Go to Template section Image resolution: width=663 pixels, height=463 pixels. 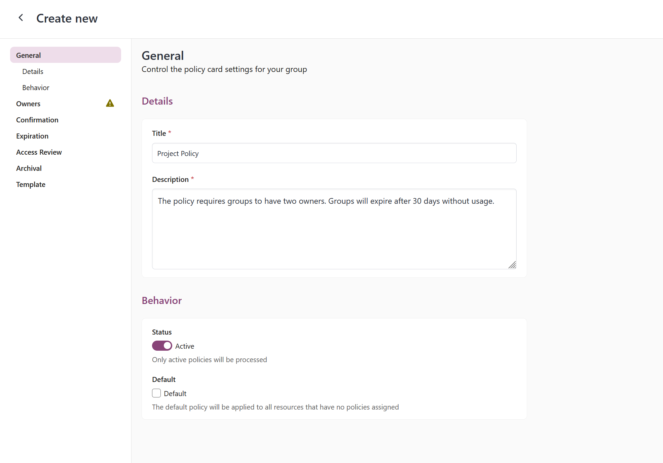point(31,184)
